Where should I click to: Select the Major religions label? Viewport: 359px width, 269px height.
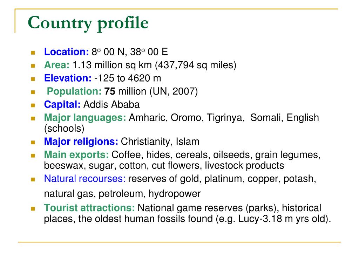pos(81,142)
